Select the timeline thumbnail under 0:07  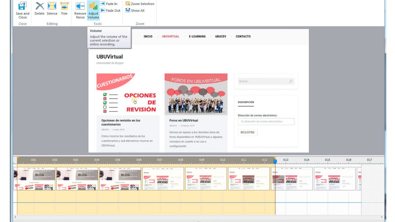pyautogui.click(x=163, y=179)
